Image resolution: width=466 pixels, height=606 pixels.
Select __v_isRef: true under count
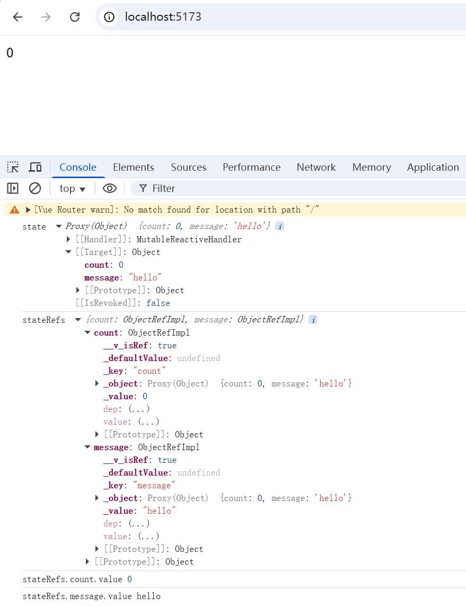tap(140, 346)
